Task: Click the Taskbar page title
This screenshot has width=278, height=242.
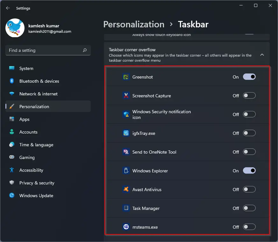Action: 193,24
